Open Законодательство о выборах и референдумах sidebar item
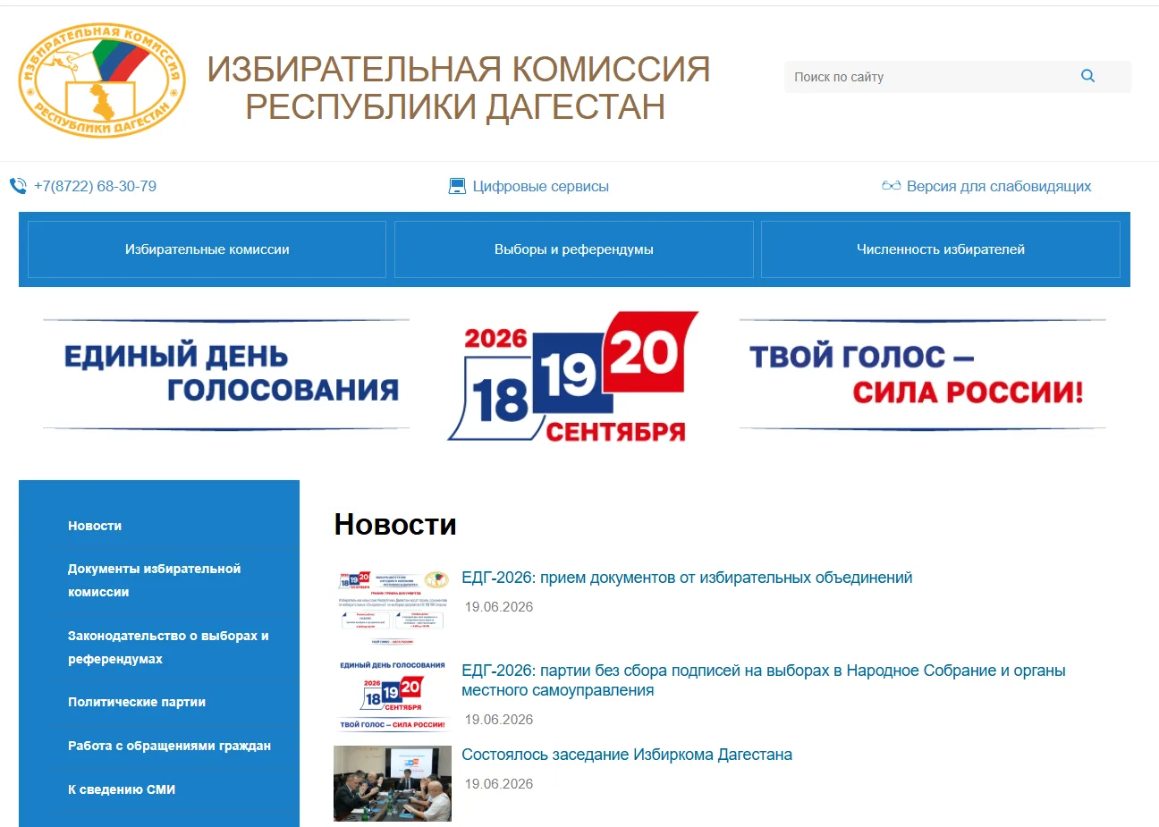 tap(168, 647)
